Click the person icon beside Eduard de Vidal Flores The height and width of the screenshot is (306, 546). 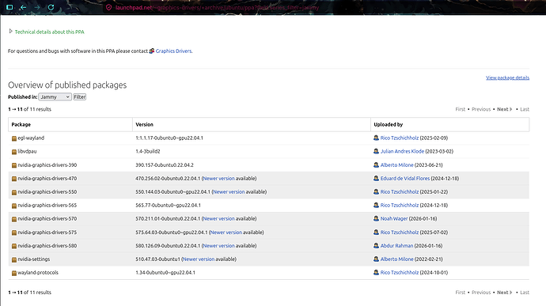(x=376, y=178)
